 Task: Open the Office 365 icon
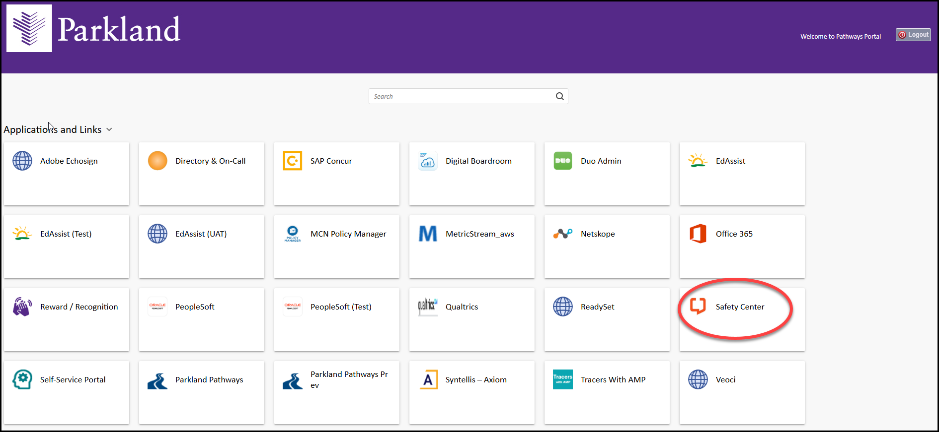pyautogui.click(x=698, y=234)
